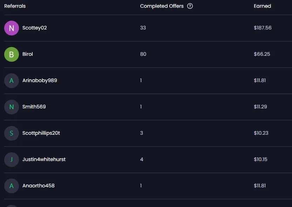The width and height of the screenshot is (292, 207).
Task: Select the Arinaboby989 username
Action: point(40,80)
